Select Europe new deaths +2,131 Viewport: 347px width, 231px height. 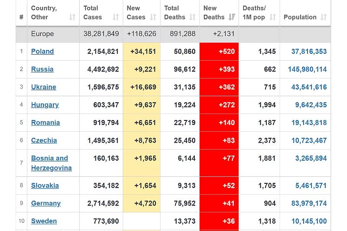[x=224, y=34]
